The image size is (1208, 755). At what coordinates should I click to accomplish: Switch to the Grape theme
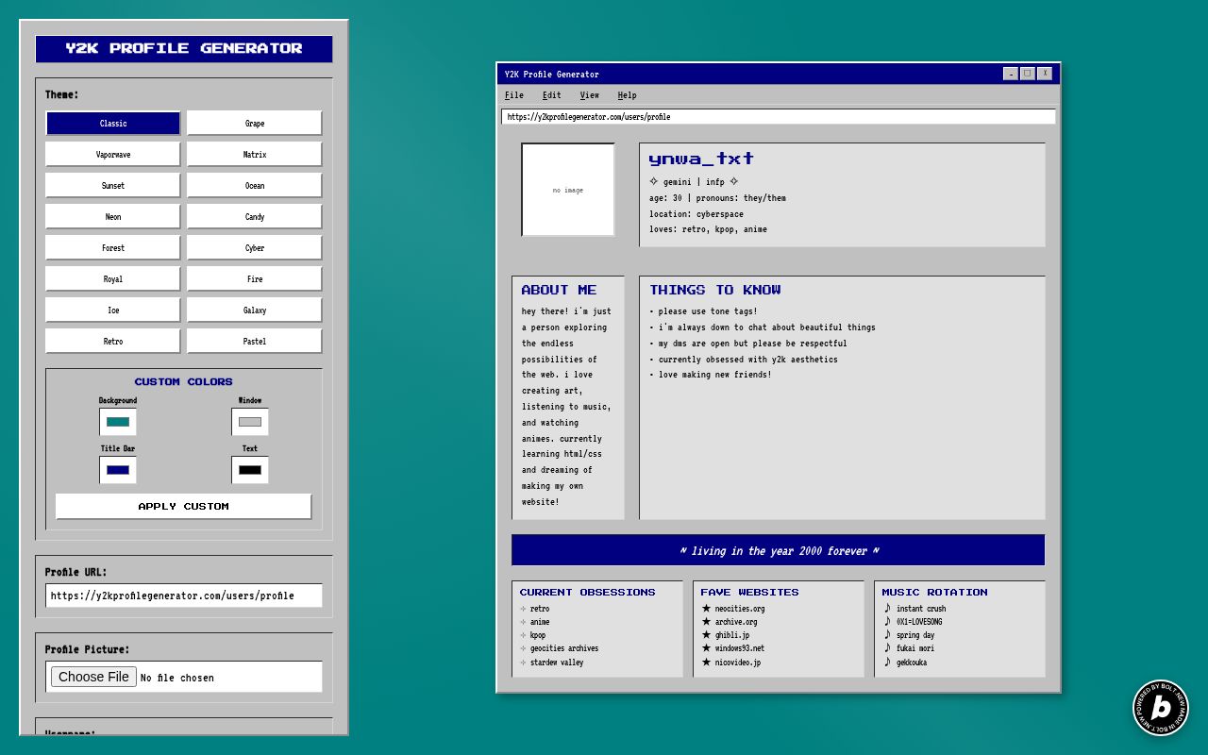point(255,124)
